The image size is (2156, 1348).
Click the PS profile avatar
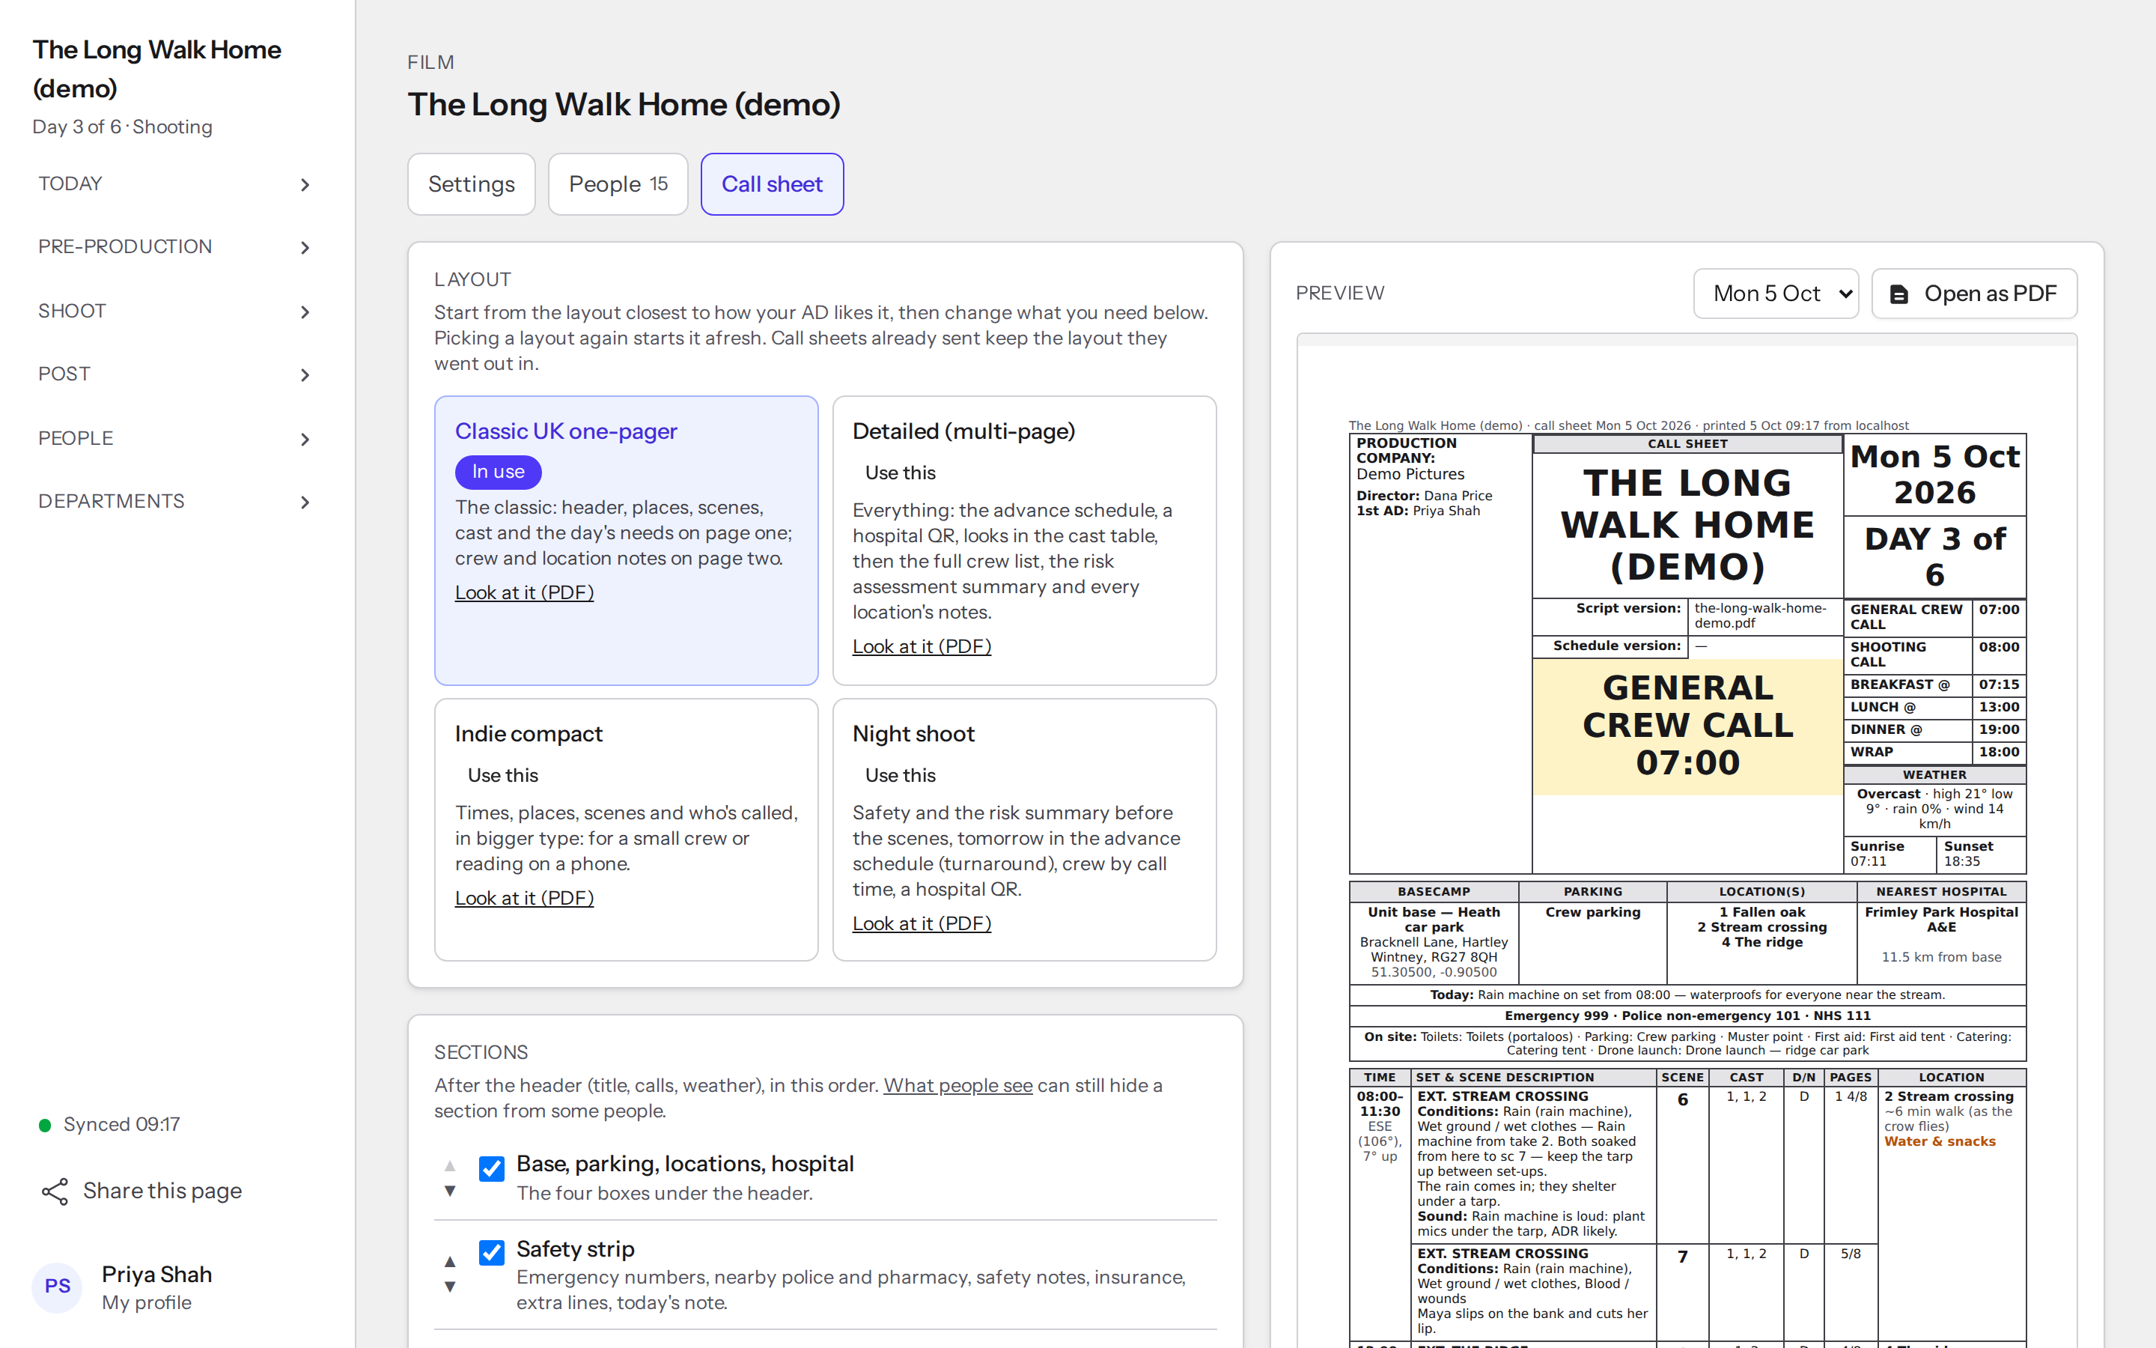(57, 1287)
